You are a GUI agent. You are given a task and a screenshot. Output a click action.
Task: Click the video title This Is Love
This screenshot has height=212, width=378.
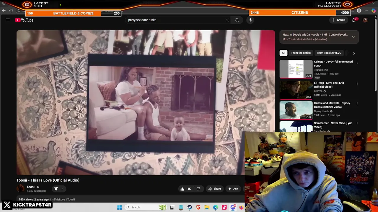tap(48, 180)
